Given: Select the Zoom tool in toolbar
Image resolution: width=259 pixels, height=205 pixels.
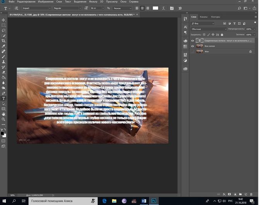Looking at the screenshot, I should 3,119.
